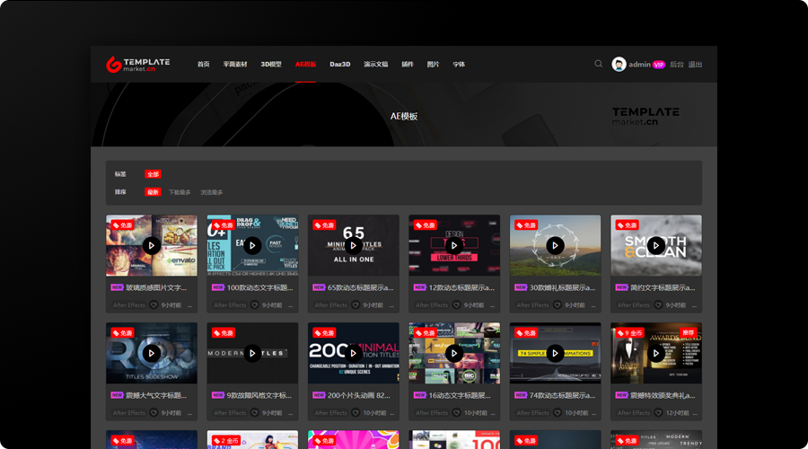The height and width of the screenshot is (449, 808).
Task: Favorite the 12款动态标题展示 card heart
Action: tap(457, 305)
